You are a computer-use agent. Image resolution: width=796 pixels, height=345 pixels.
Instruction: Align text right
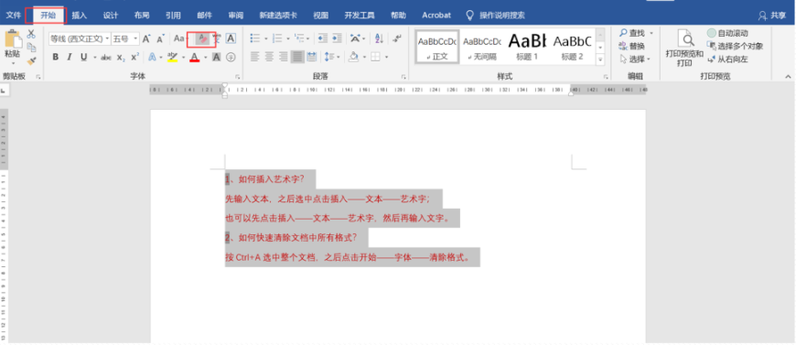[284, 57]
